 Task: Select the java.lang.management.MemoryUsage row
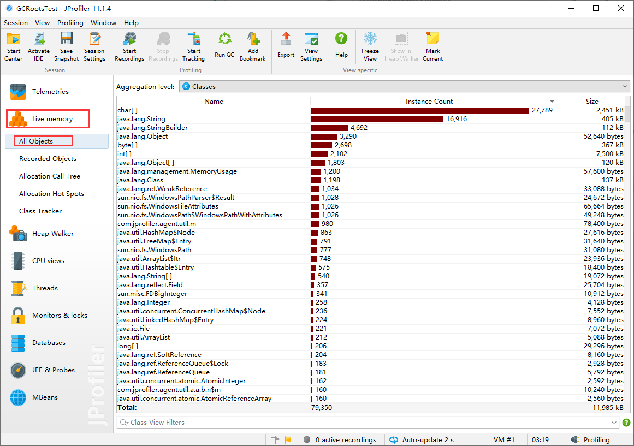371,171
